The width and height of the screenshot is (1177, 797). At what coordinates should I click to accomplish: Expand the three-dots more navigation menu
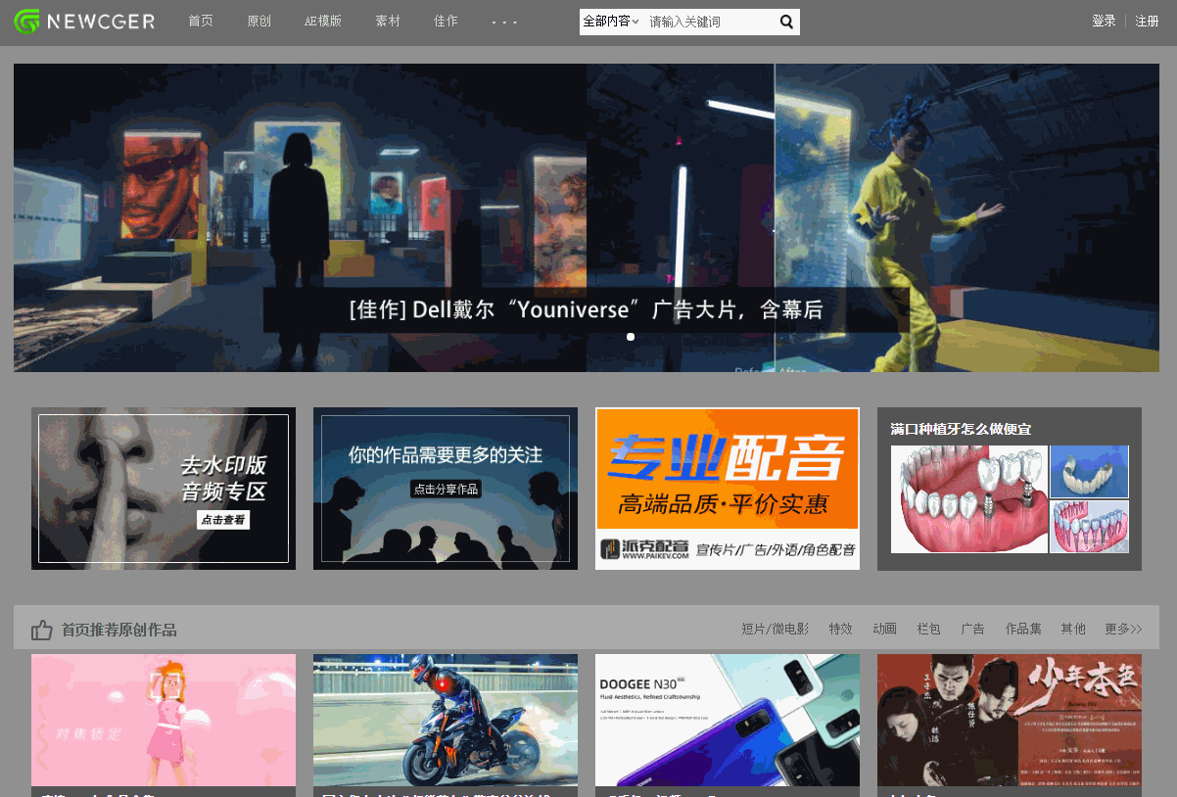point(504,22)
